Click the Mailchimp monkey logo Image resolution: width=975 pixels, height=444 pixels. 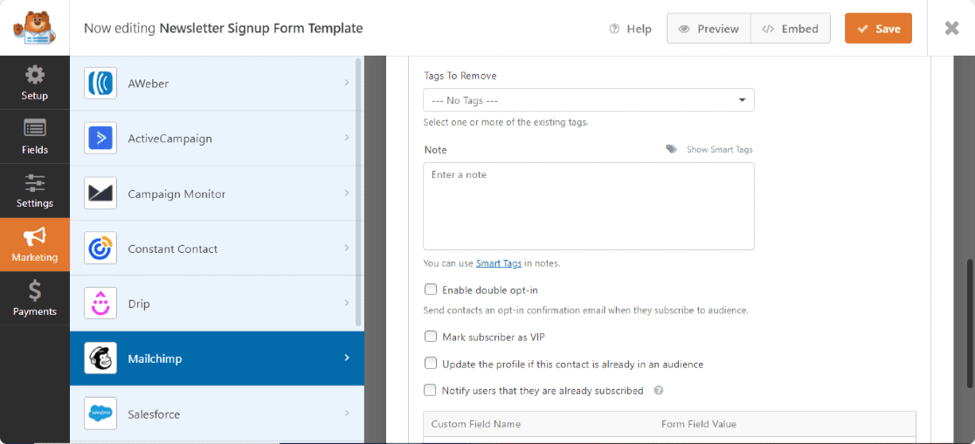coord(100,359)
